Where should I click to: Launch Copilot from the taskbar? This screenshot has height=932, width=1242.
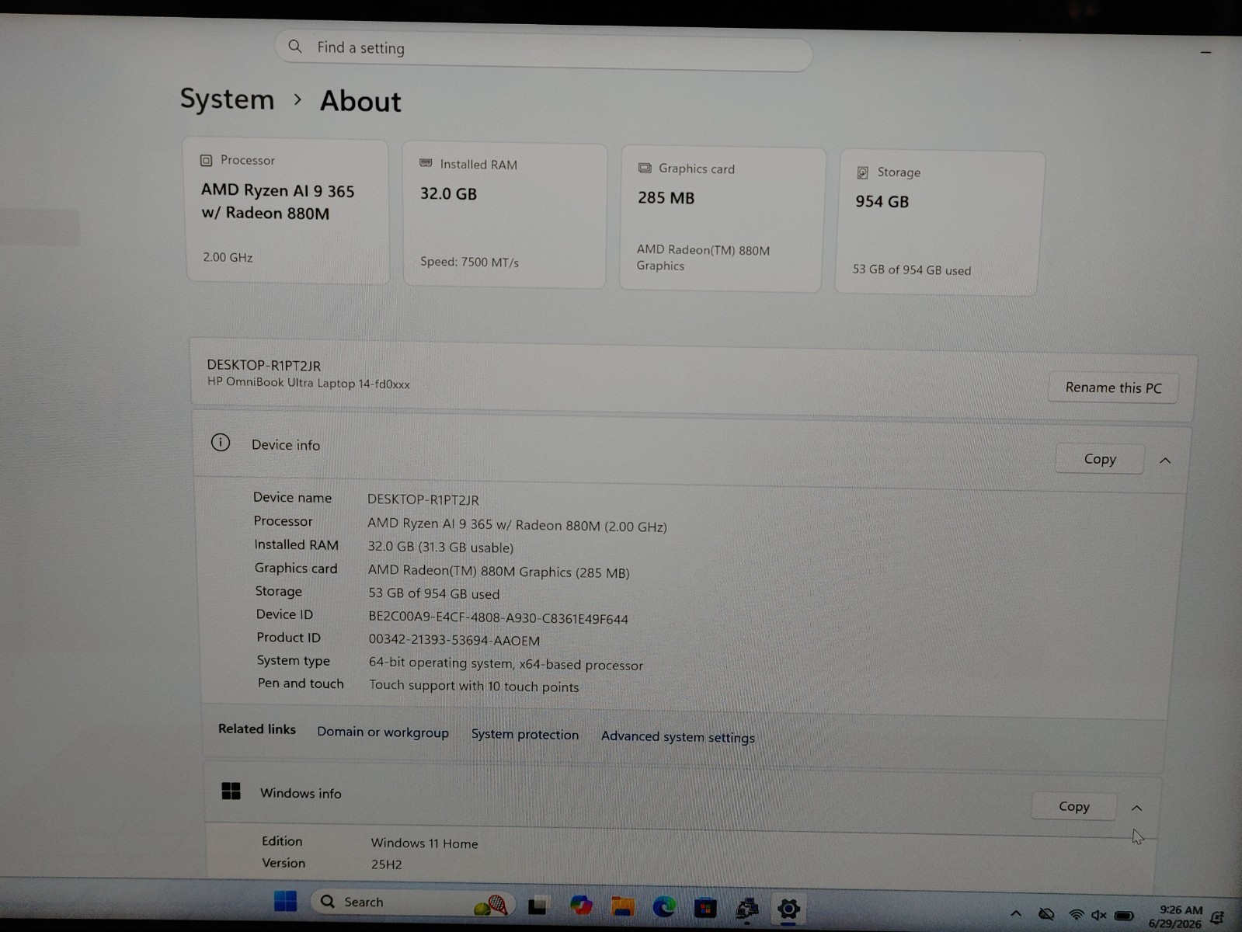click(x=580, y=906)
